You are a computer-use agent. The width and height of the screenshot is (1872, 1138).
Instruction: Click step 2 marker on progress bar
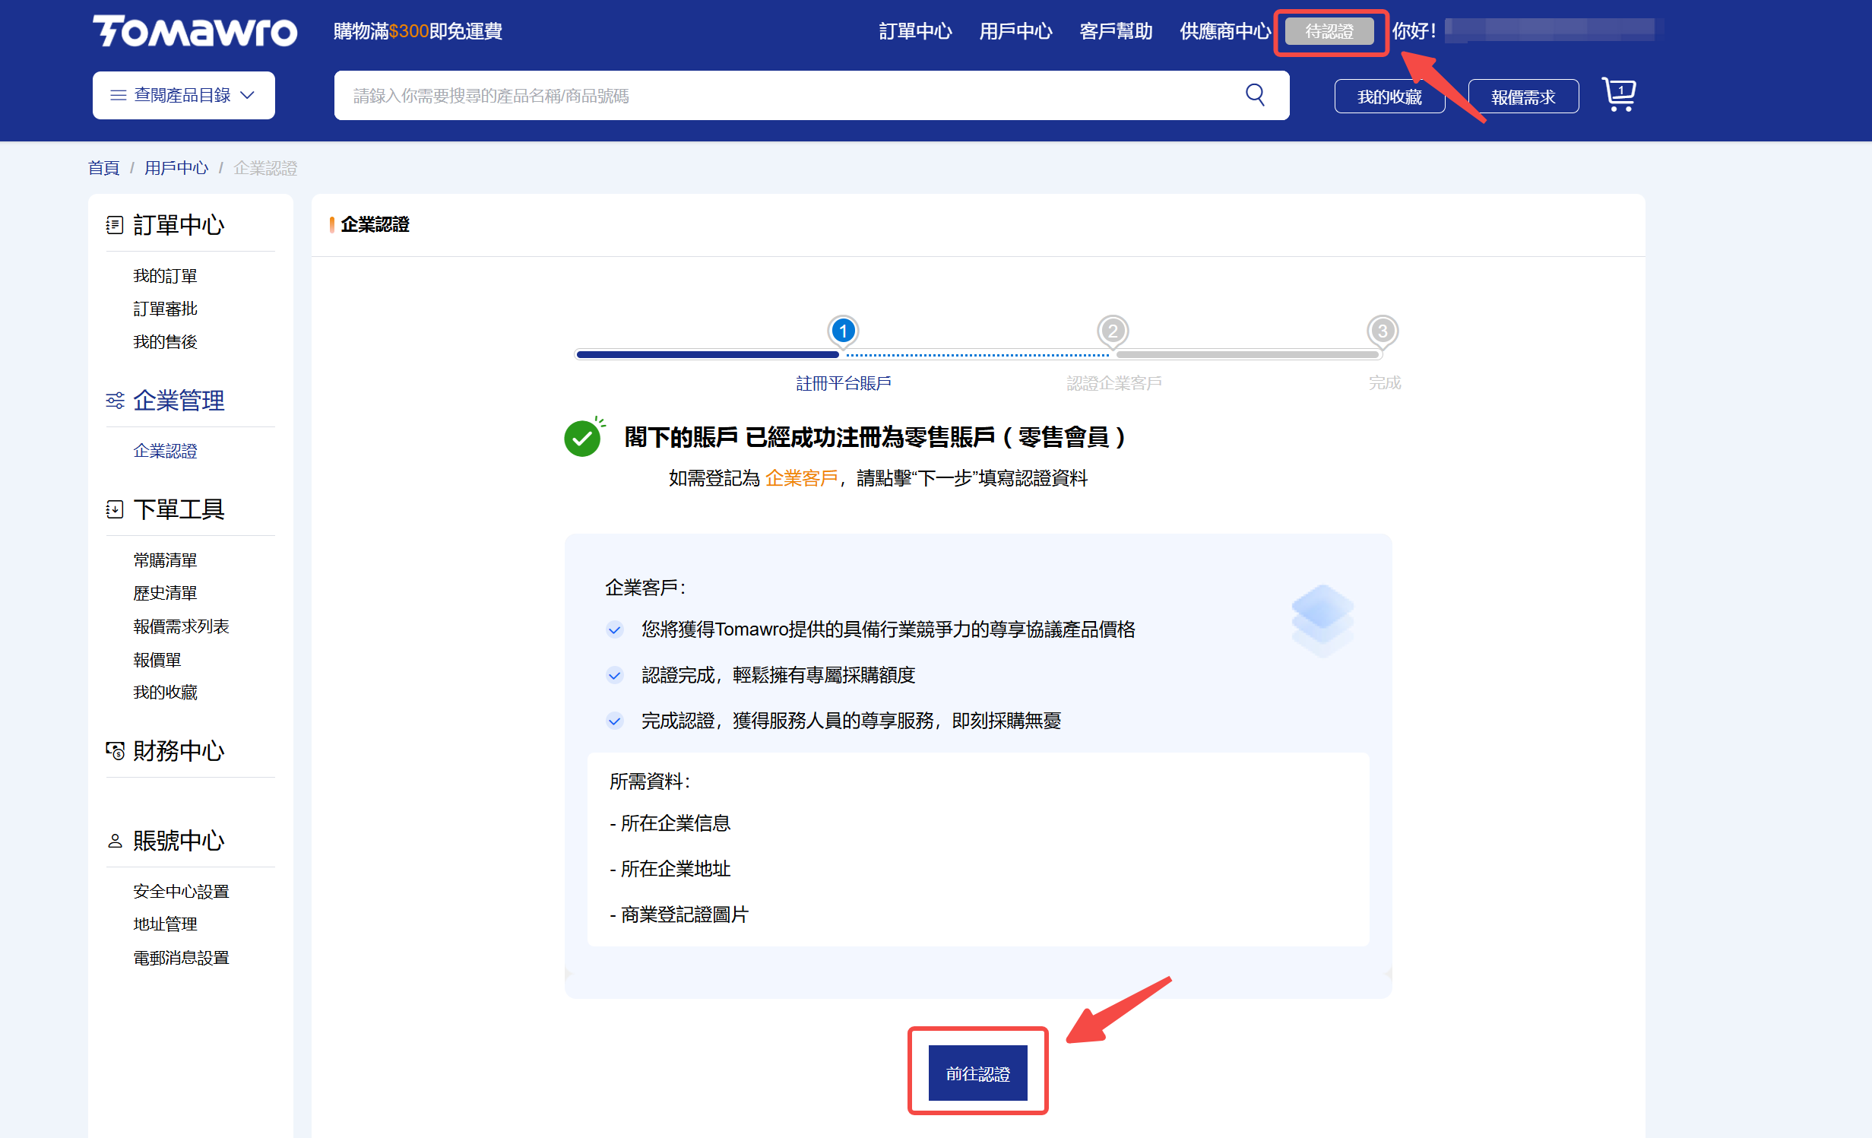(1113, 331)
